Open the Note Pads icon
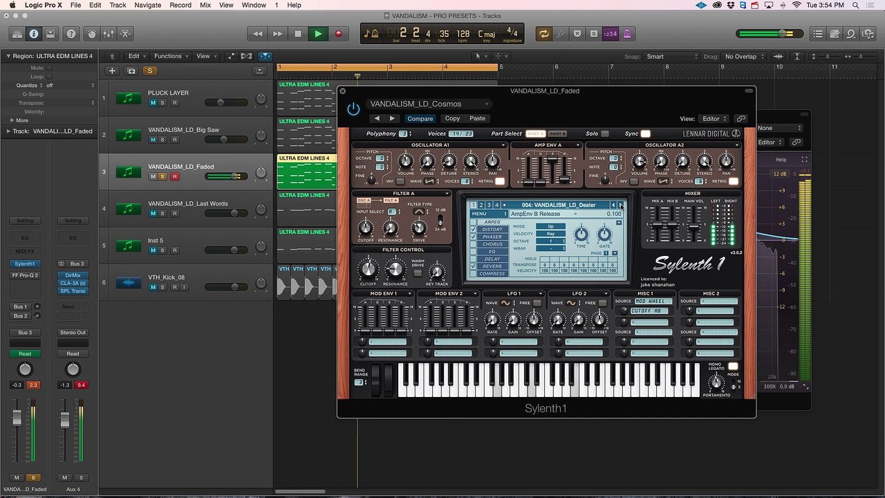This screenshot has width=885, height=498. [835, 33]
